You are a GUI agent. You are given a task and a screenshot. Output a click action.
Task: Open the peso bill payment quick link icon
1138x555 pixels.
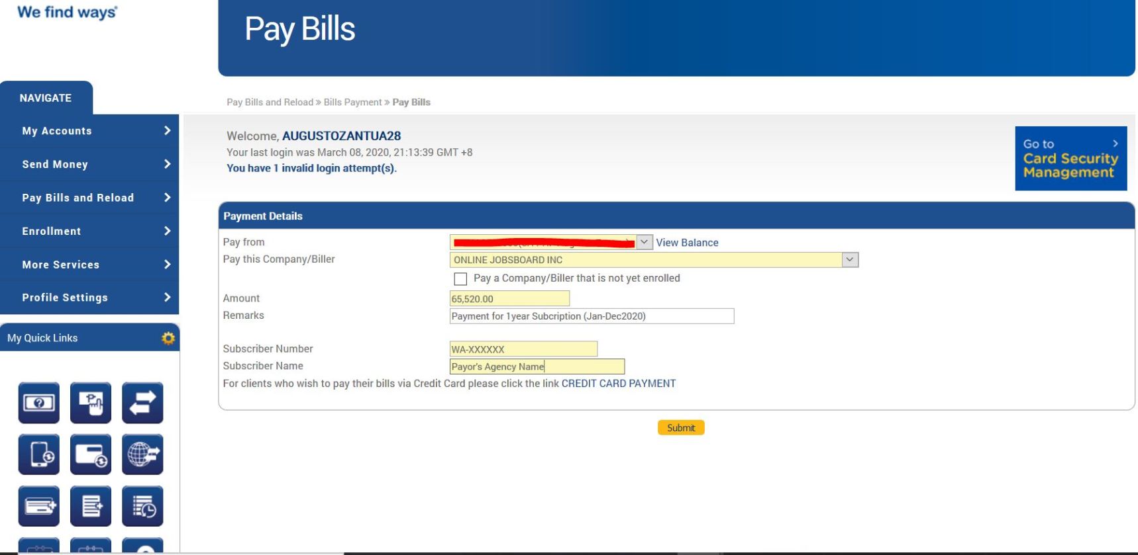91,402
